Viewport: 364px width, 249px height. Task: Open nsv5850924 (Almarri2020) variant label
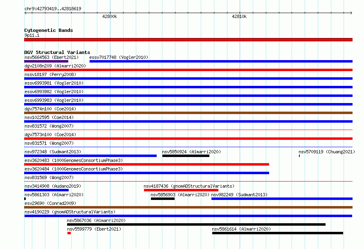191,152
